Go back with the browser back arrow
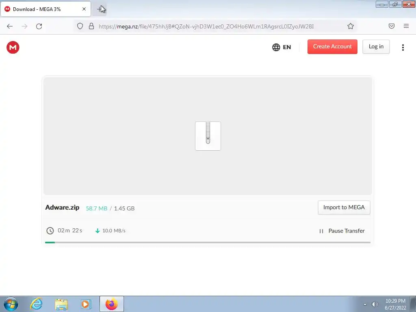 click(10, 26)
